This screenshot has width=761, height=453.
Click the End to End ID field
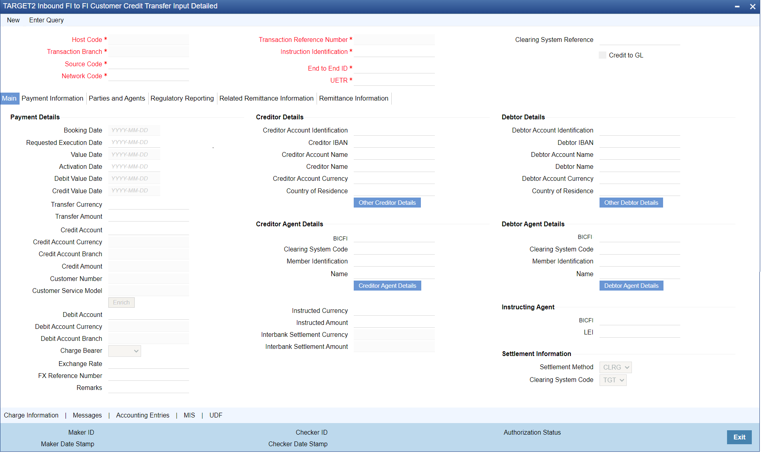394,68
